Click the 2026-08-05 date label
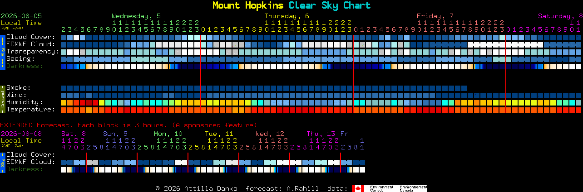 (x=21, y=16)
